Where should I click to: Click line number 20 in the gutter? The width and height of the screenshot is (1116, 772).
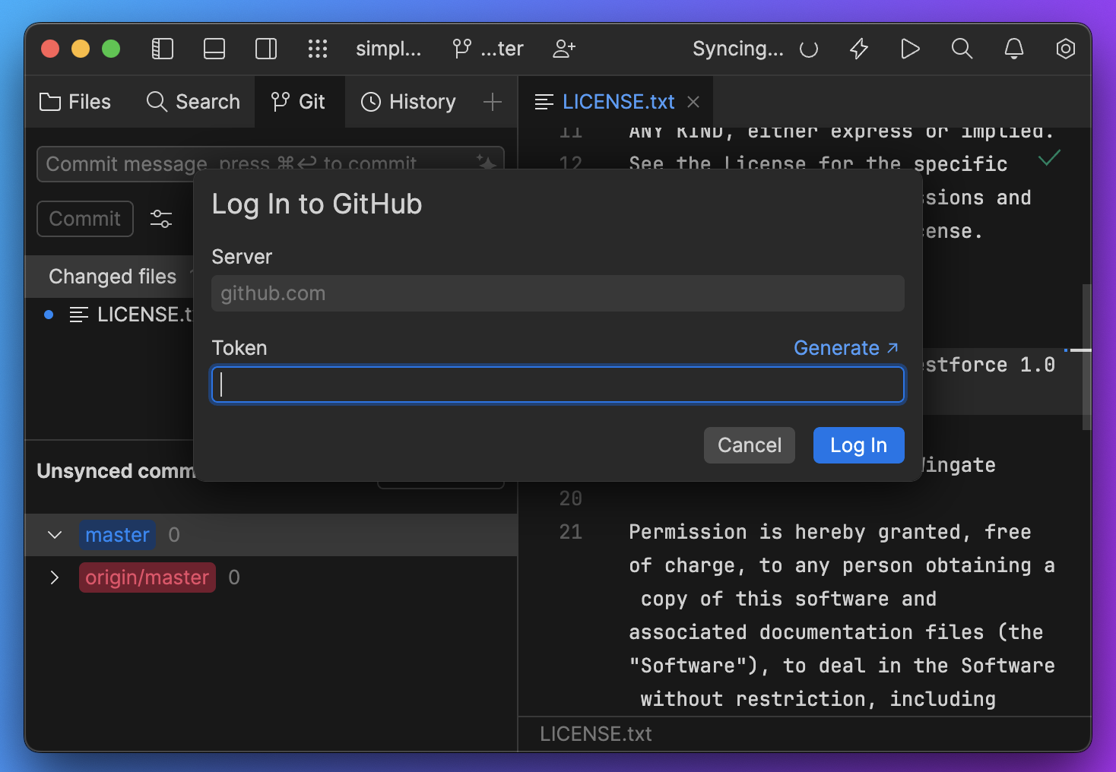pos(571,498)
